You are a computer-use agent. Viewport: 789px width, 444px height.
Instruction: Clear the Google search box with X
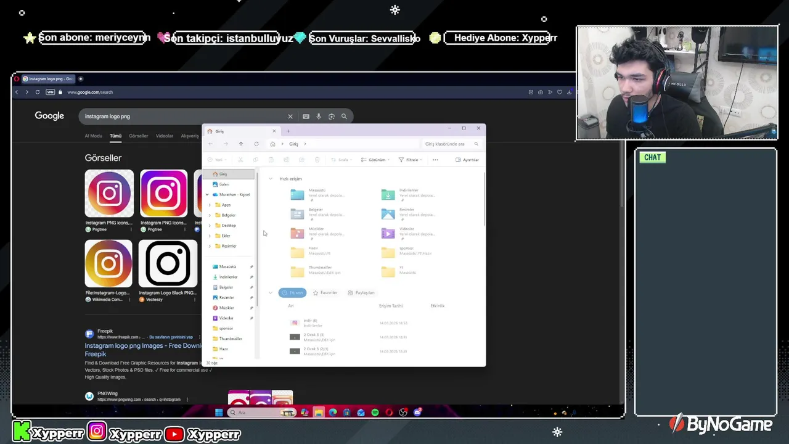(x=290, y=116)
